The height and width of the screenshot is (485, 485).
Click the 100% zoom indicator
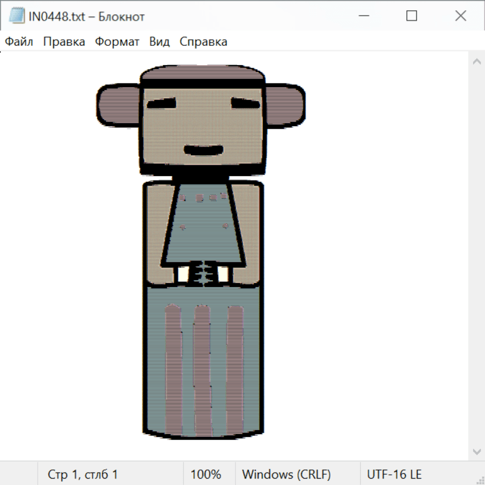tap(206, 474)
